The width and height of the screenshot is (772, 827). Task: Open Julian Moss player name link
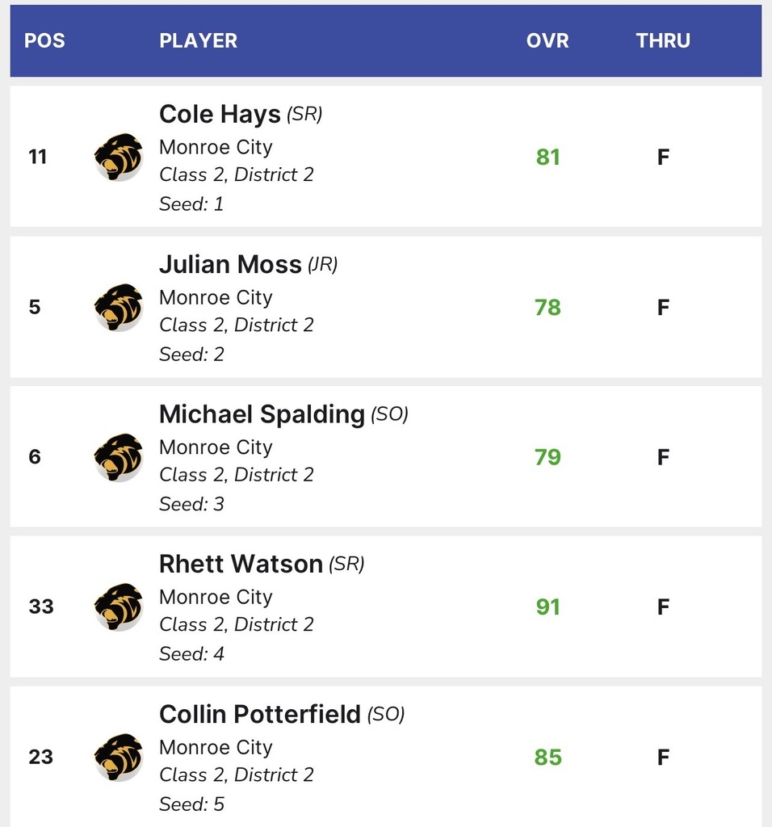point(230,264)
